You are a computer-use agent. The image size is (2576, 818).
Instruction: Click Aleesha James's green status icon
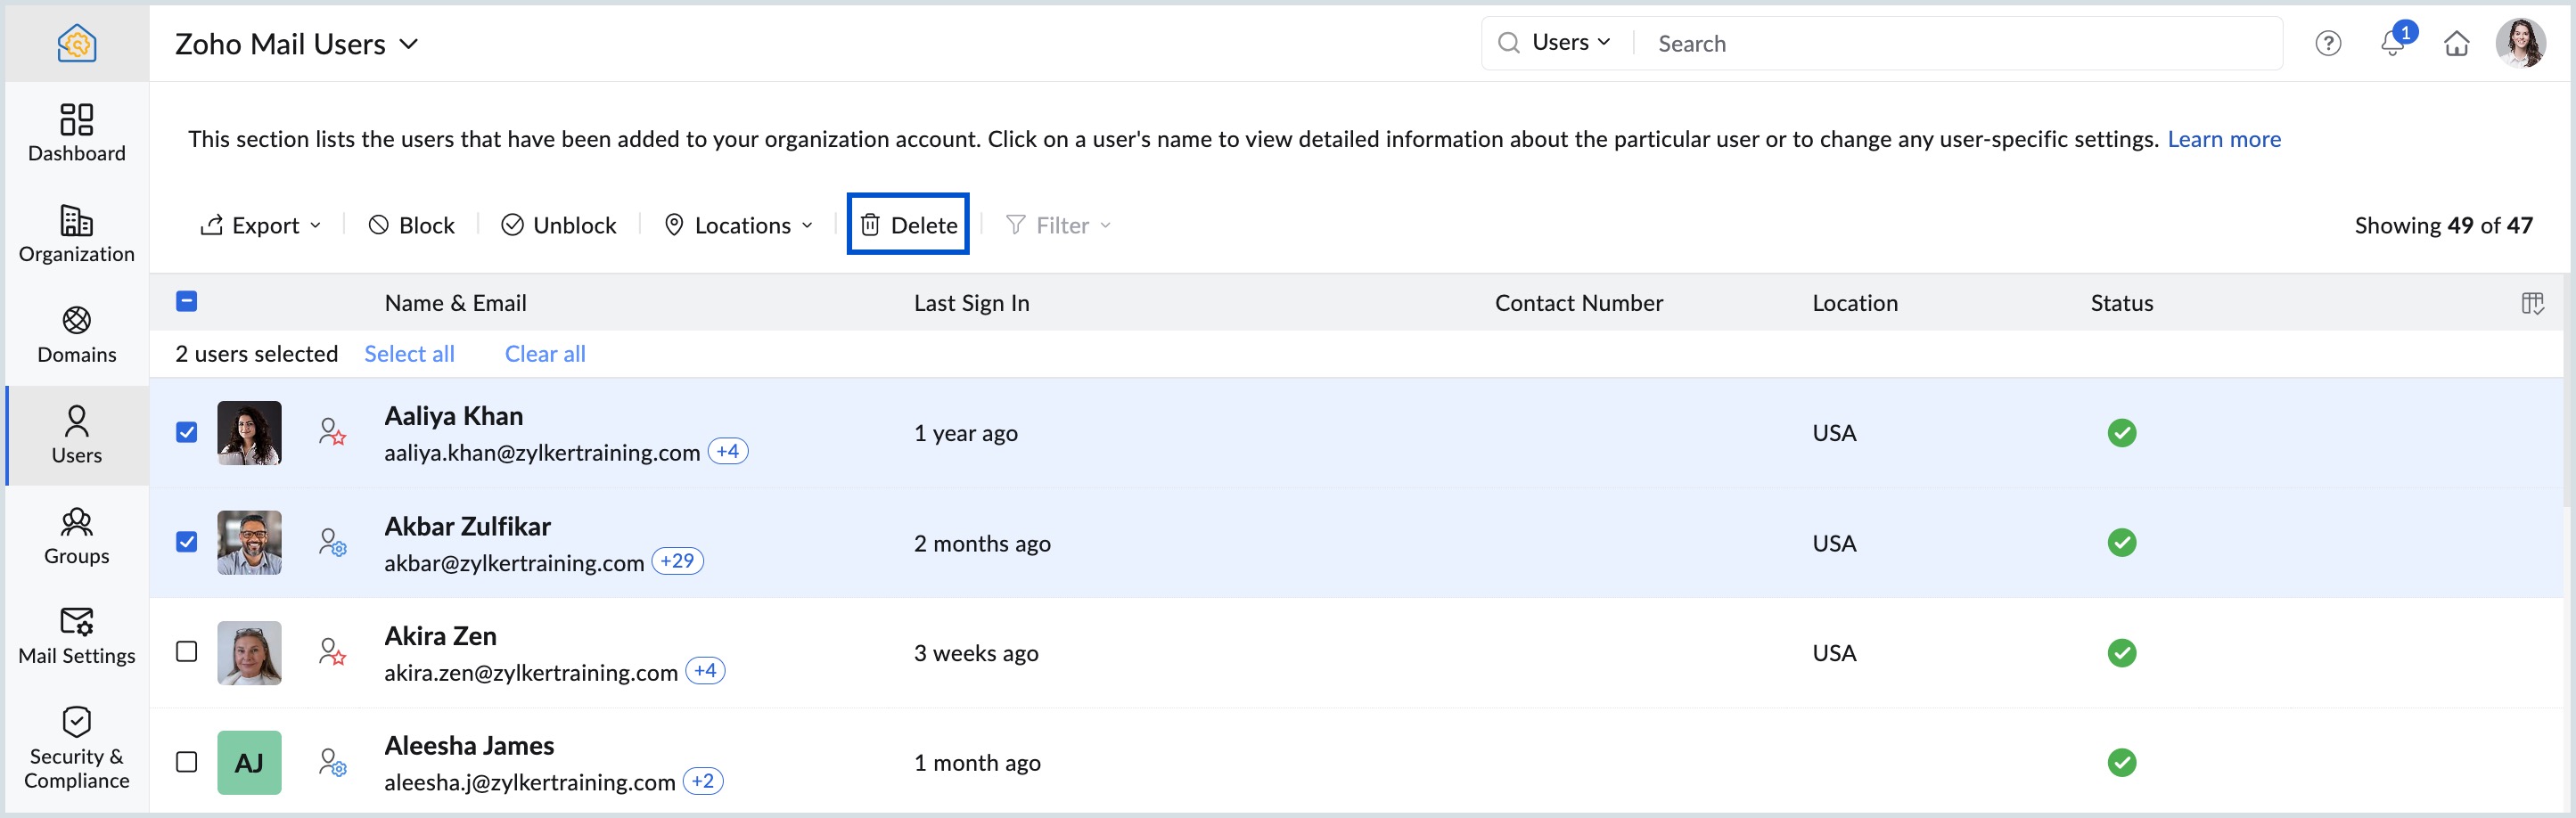[x=2122, y=763]
